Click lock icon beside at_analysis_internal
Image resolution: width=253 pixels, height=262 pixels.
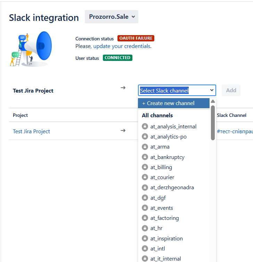pyautogui.click(x=145, y=127)
